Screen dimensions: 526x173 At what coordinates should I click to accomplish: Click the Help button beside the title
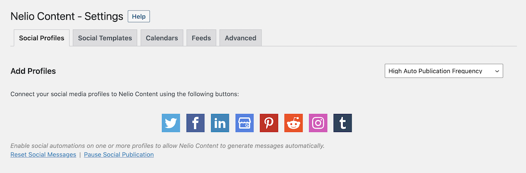(x=139, y=17)
